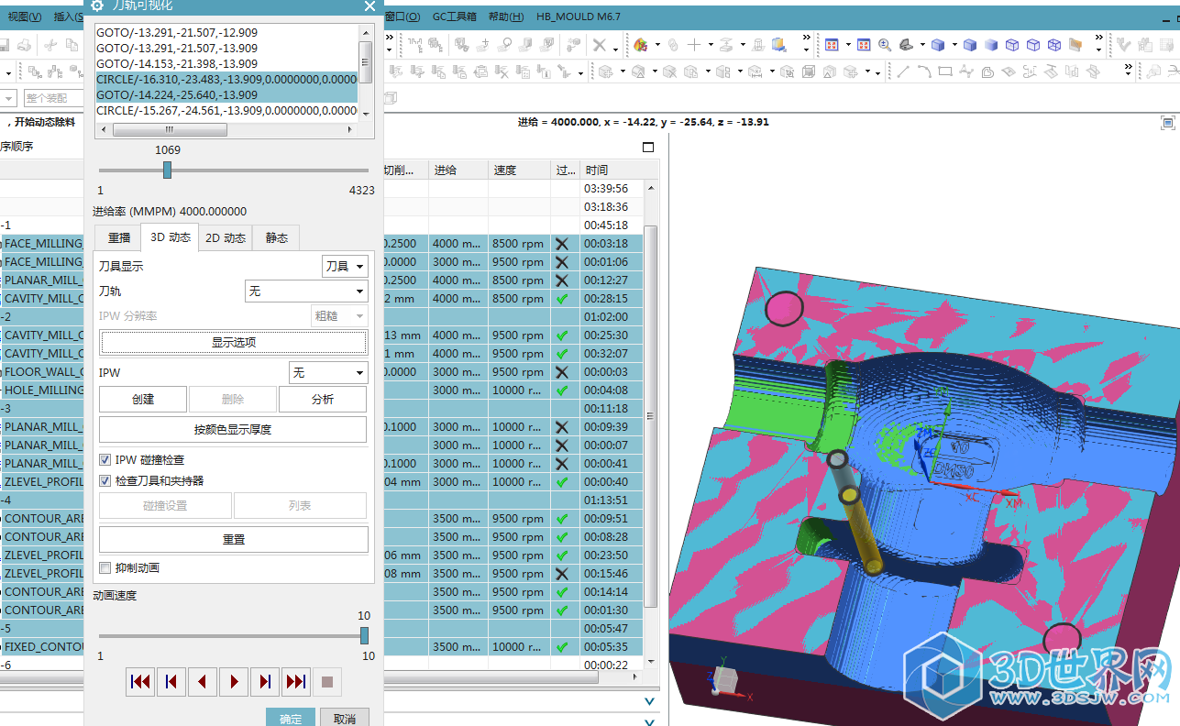Open the HB_MOULD M6.7 menu
Image resolution: width=1180 pixels, height=726 pixels.
tap(579, 16)
